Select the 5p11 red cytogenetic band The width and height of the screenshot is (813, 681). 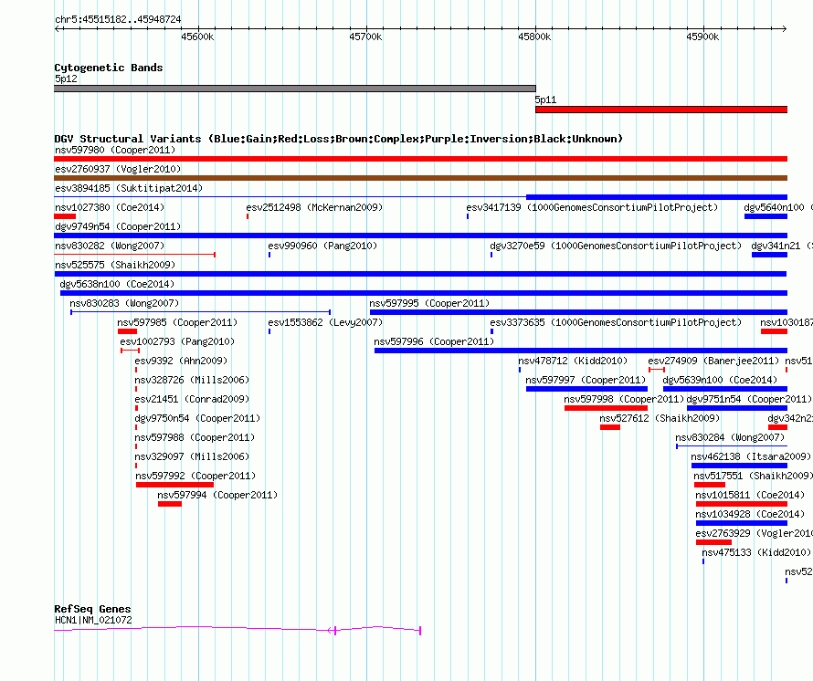(x=661, y=110)
